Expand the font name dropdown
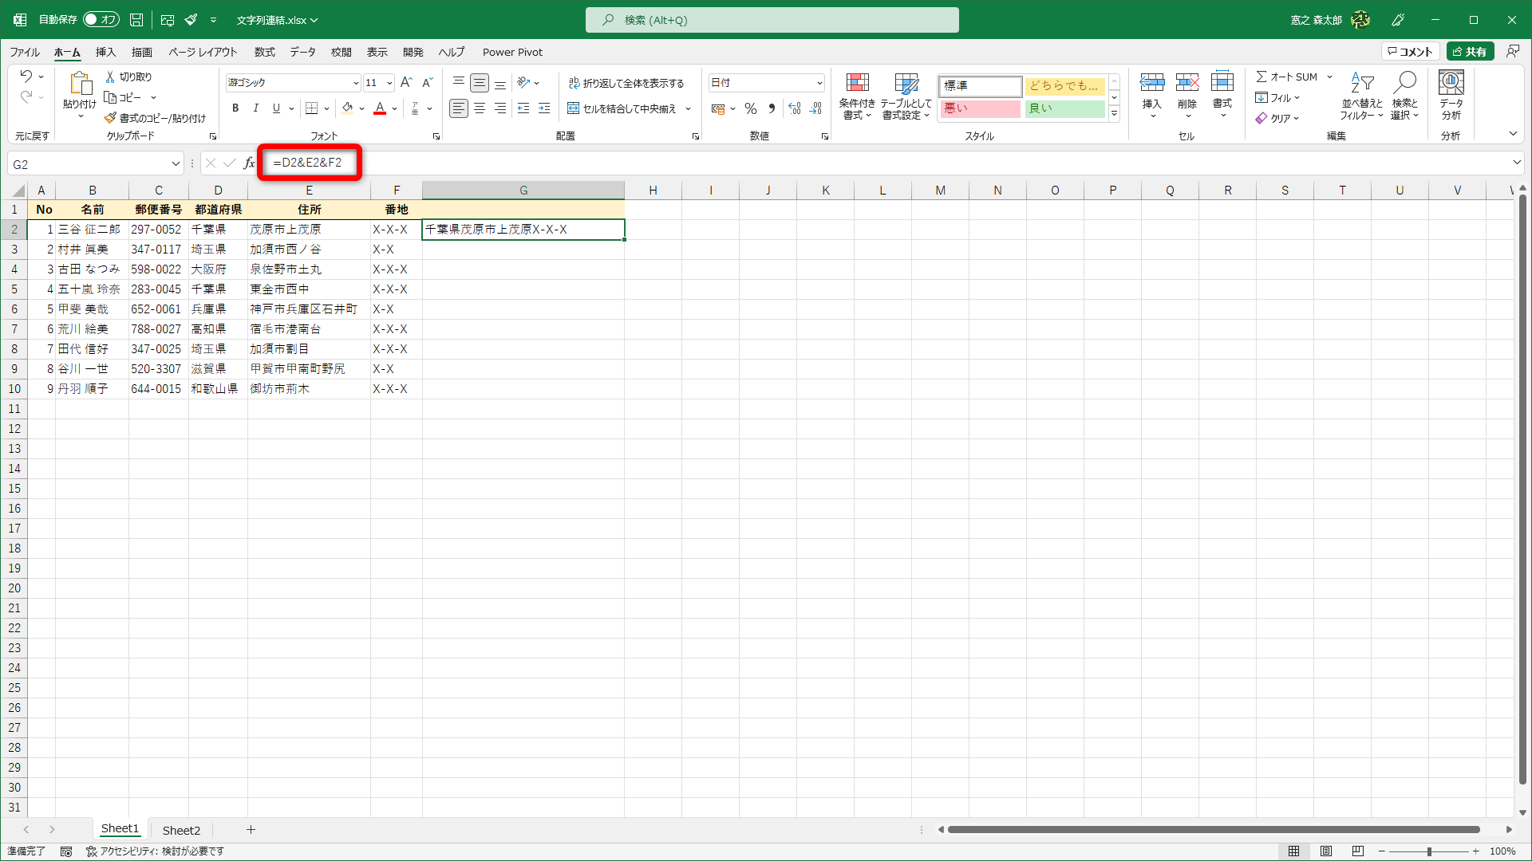The image size is (1532, 861). [x=356, y=83]
